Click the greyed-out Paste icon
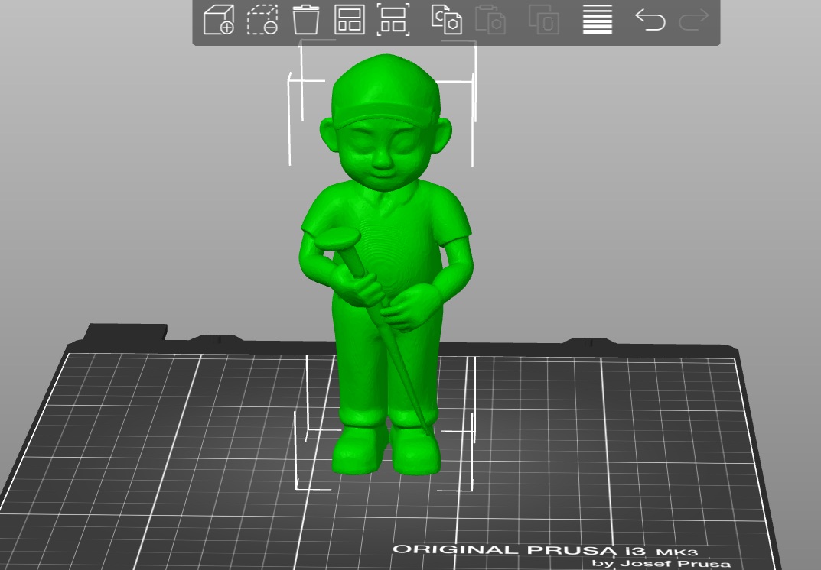The width and height of the screenshot is (821, 570). coord(490,20)
